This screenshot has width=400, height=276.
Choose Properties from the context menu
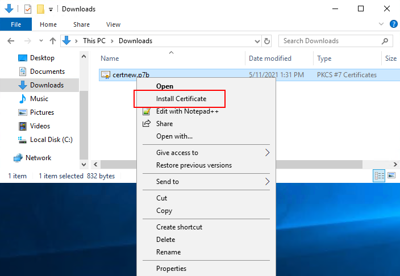pyautogui.click(x=206, y=269)
